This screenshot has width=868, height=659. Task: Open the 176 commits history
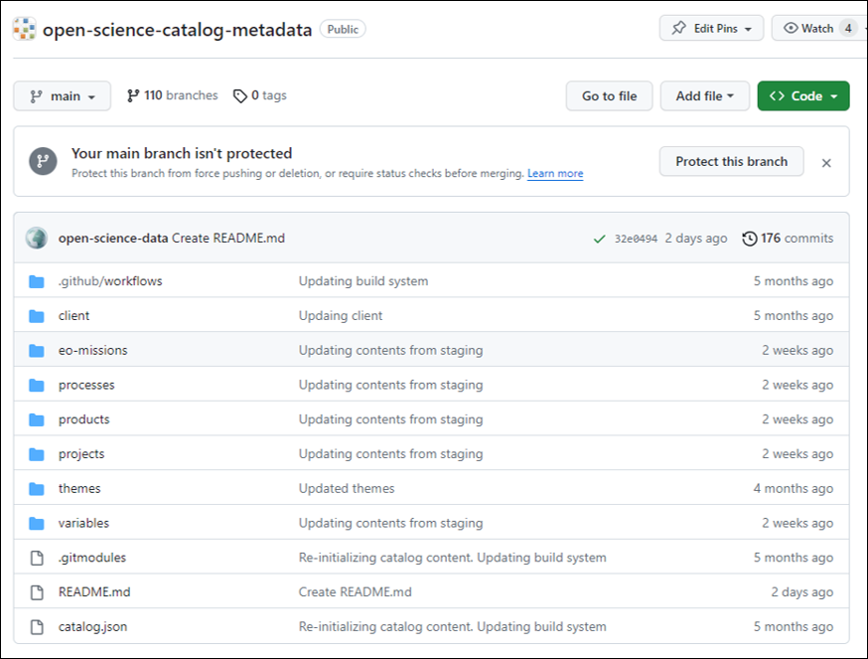[x=788, y=239]
